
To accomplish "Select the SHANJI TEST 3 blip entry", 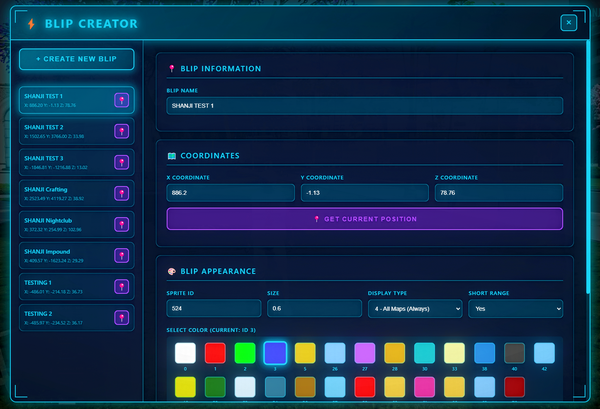I will tap(77, 162).
